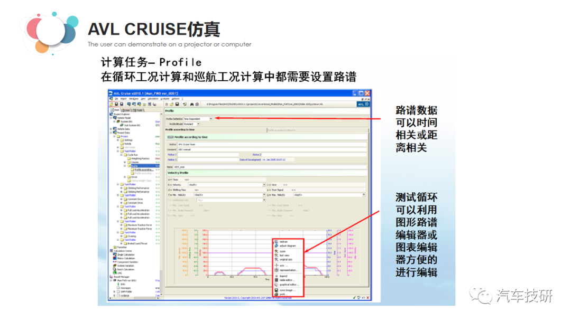Select 'graphical editor...' in context menu
The height and width of the screenshot is (321, 571).
click(289, 285)
